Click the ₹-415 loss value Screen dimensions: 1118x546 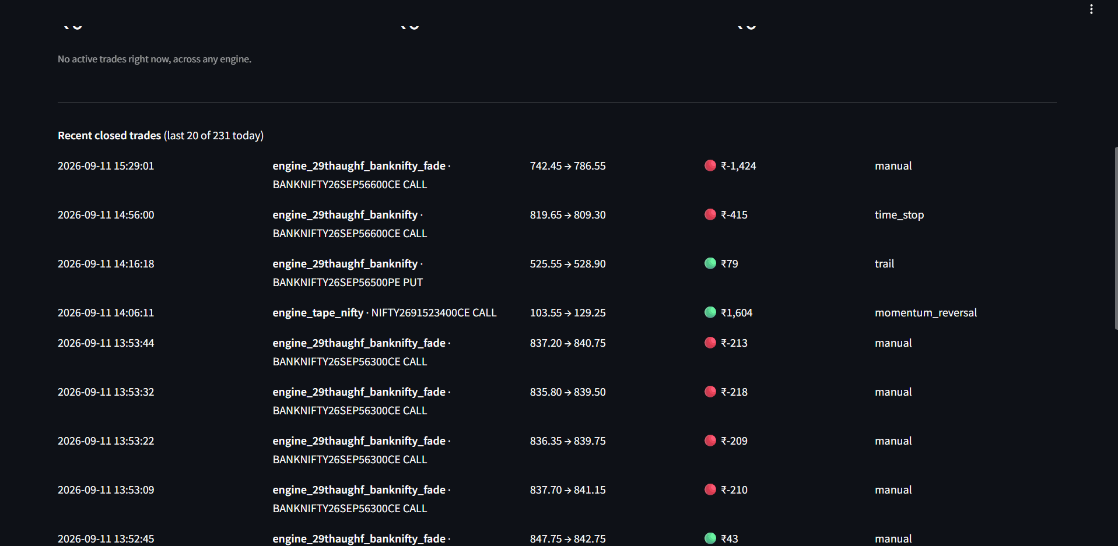(x=734, y=214)
